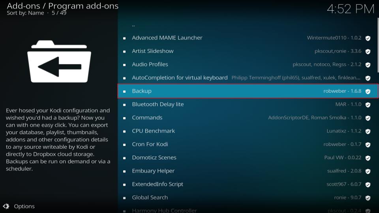The width and height of the screenshot is (379, 213).
Task: Click 'MAR - 1.1.0' text
Action: (x=348, y=104)
